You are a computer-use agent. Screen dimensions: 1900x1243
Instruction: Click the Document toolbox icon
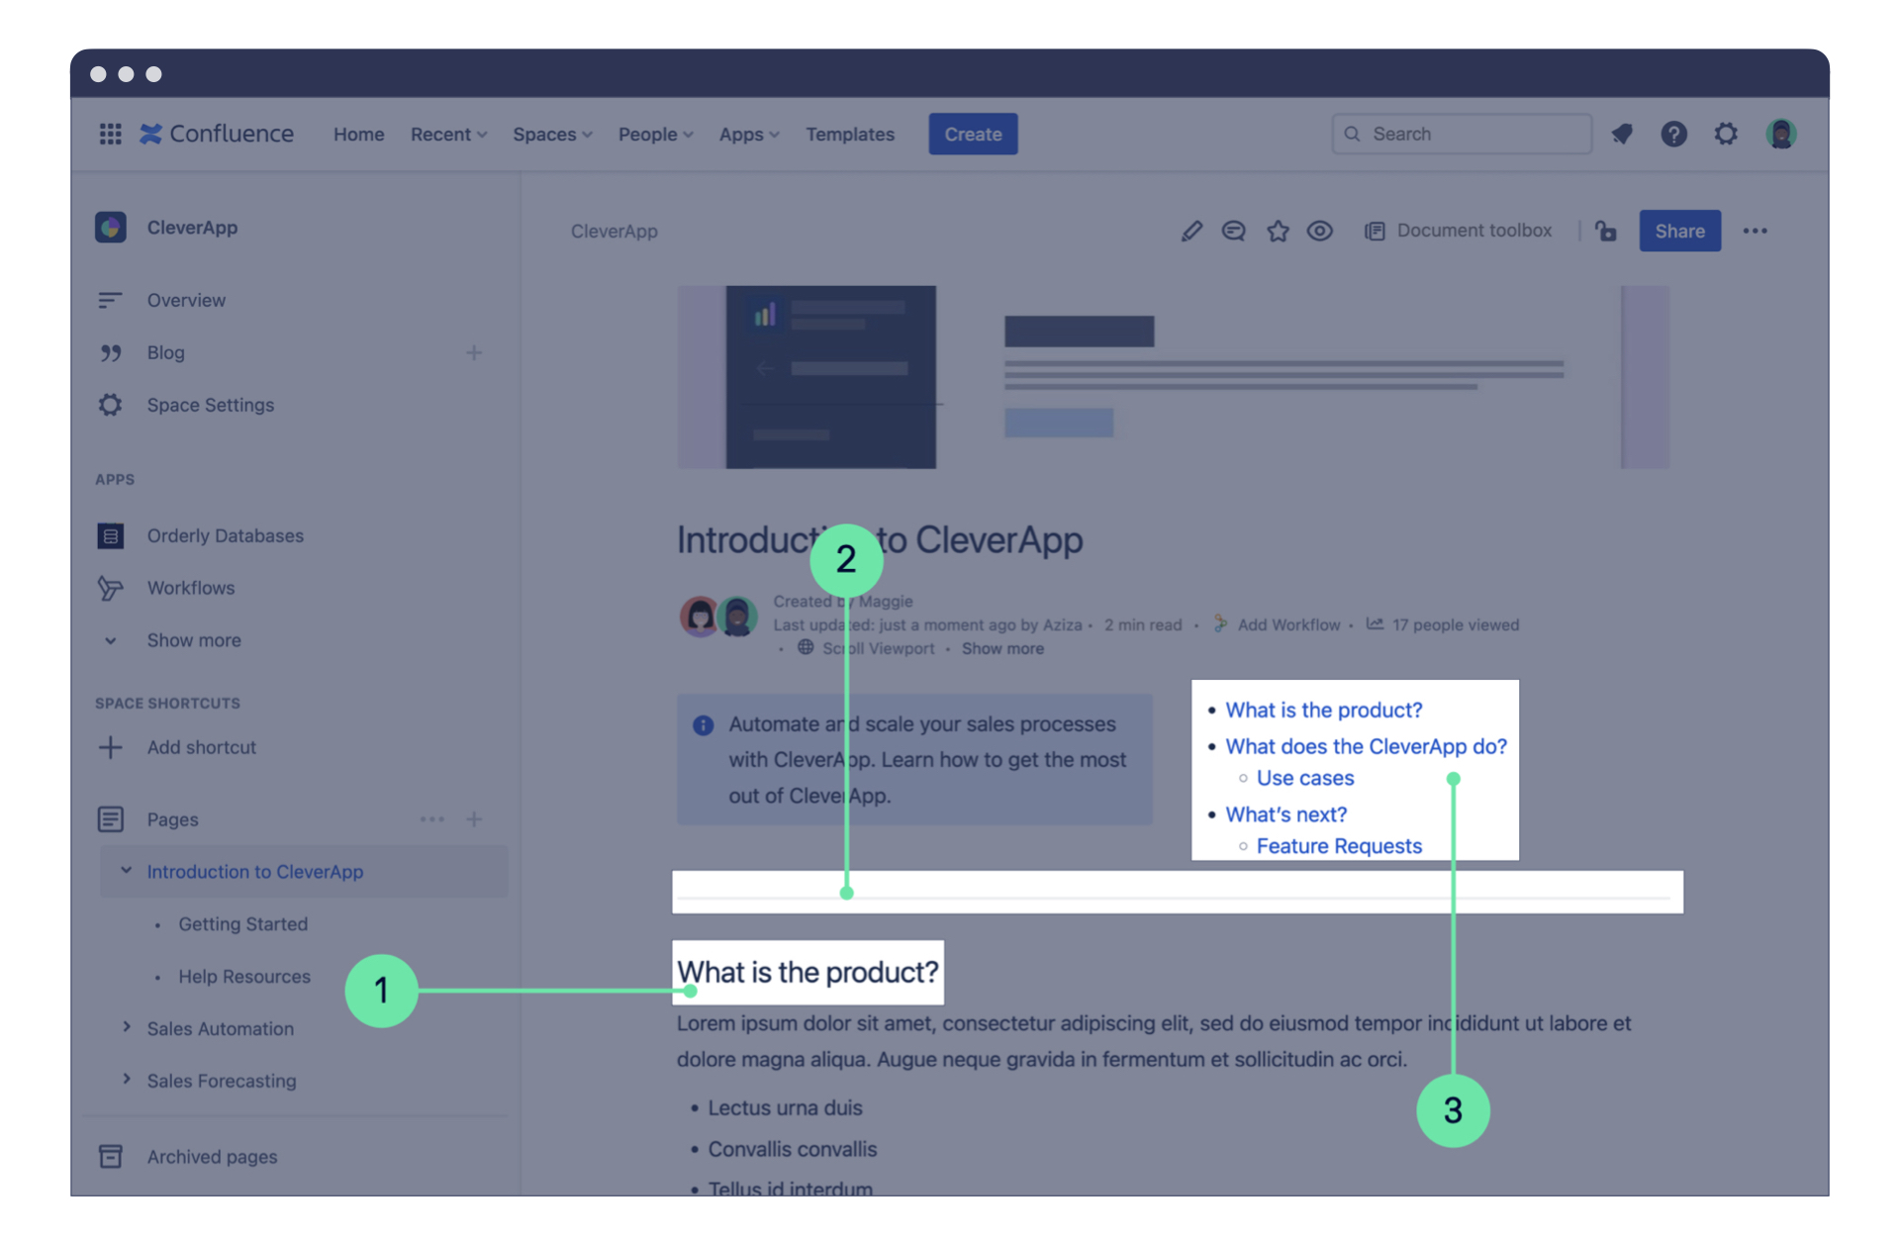(x=1372, y=229)
